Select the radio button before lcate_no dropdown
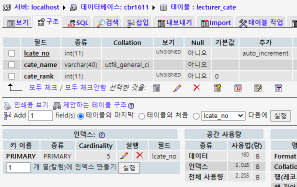The height and width of the screenshot is (187, 297). (x=196, y=116)
